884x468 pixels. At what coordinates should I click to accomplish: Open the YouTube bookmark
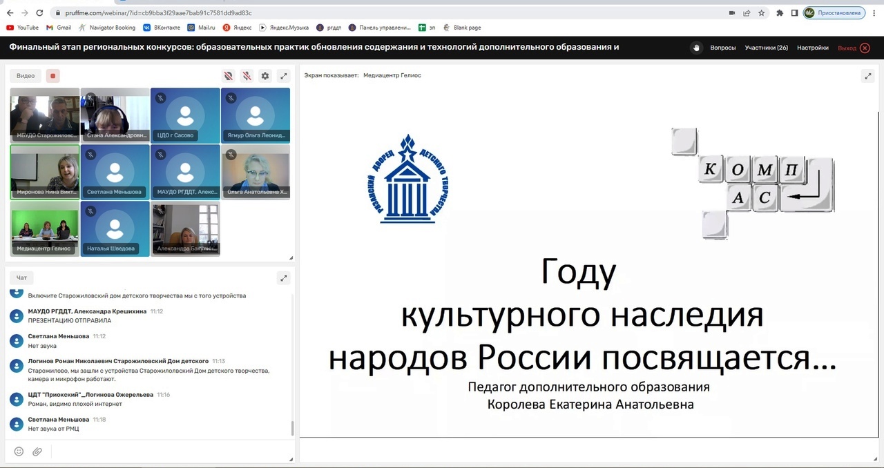(x=22, y=28)
